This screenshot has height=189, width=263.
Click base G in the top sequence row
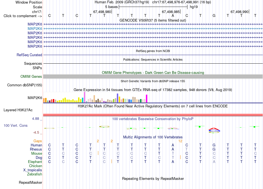(x=214, y=15)
